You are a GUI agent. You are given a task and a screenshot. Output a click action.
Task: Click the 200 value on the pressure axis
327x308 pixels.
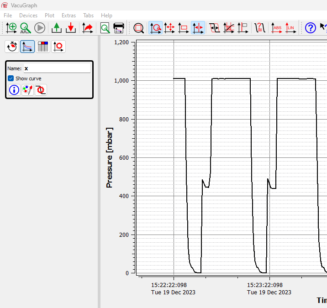pos(124,235)
